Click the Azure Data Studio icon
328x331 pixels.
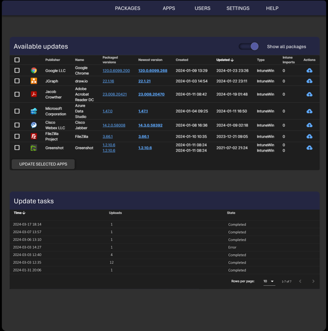pos(34,111)
